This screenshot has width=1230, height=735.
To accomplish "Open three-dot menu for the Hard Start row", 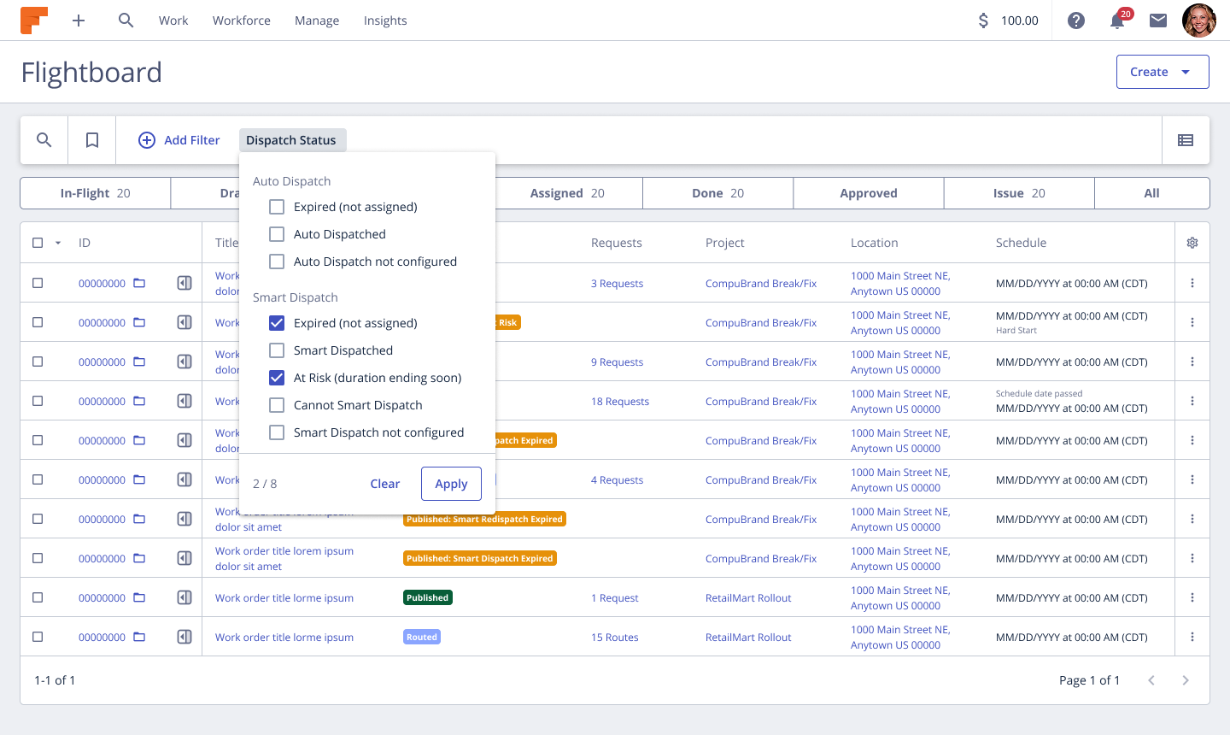I will pyautogui.click(x=1192, y=322).
